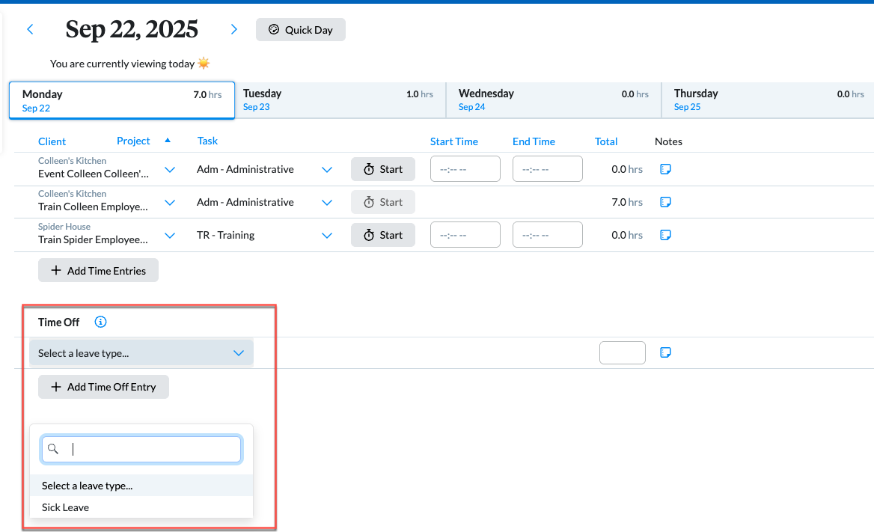Switch to Tuesday Sep 23 tab
This screenshot has height=532, width=874.
(x=340, y=100)
